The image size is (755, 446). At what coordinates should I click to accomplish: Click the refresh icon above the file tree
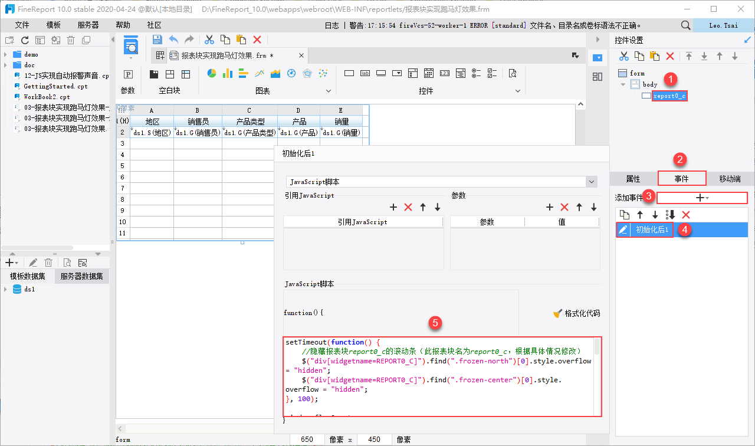click(x=25, y=40)
